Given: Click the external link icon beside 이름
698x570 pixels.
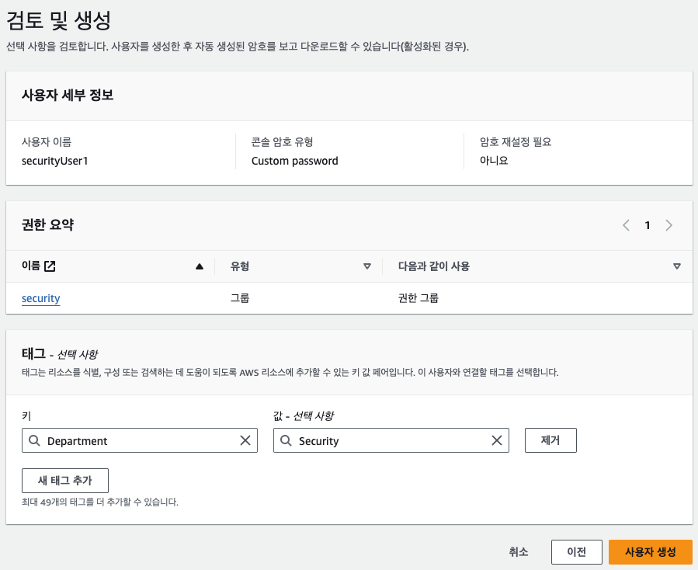Looking at the screenshot, I should coord(50,266).
